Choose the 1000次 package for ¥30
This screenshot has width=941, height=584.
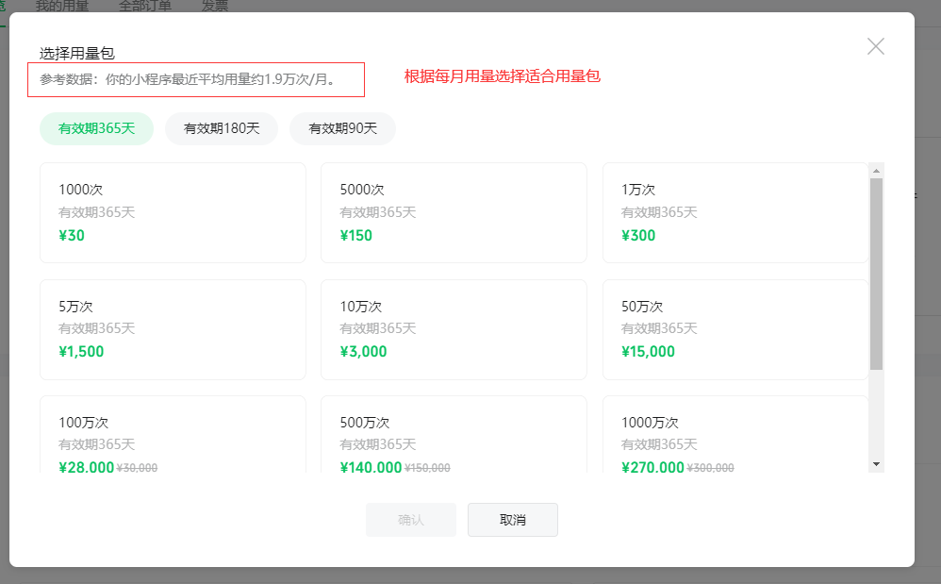coord(173,212)
